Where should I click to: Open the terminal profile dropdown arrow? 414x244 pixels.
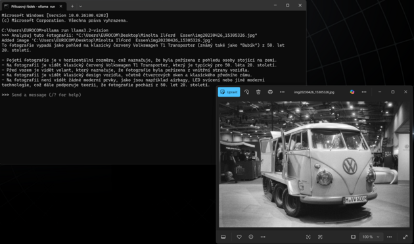(x=81, y=6)
